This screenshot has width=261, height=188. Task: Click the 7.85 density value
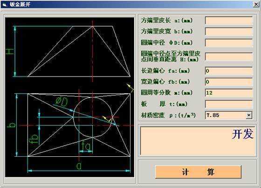pos(213,115)
